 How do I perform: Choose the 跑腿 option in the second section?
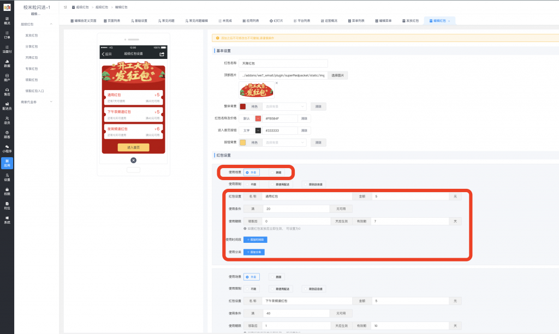click(x=277, y=277)
